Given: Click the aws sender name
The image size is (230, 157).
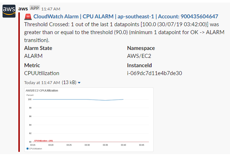Looking at the screenshot, I should pyautogui.click(x=23, y=9).
